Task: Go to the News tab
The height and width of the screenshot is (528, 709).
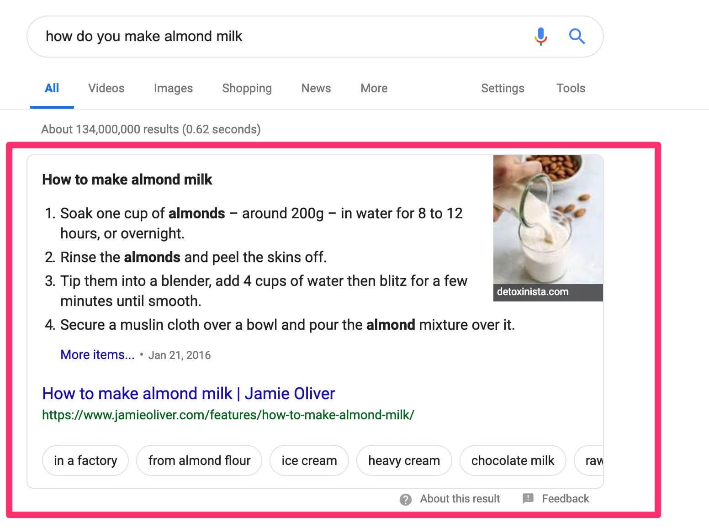Action: 316,88
